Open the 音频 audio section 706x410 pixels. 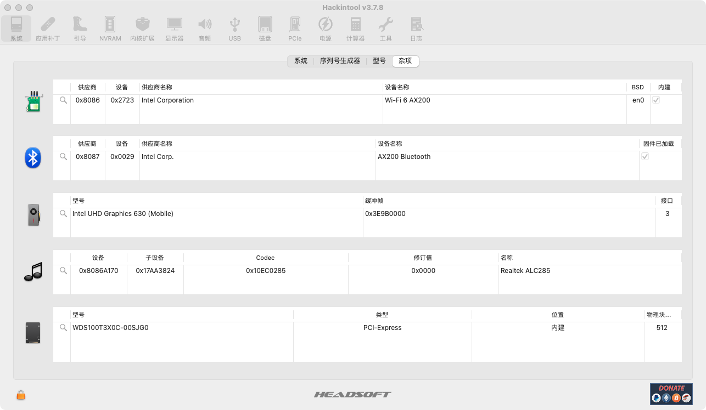point(205,29)
